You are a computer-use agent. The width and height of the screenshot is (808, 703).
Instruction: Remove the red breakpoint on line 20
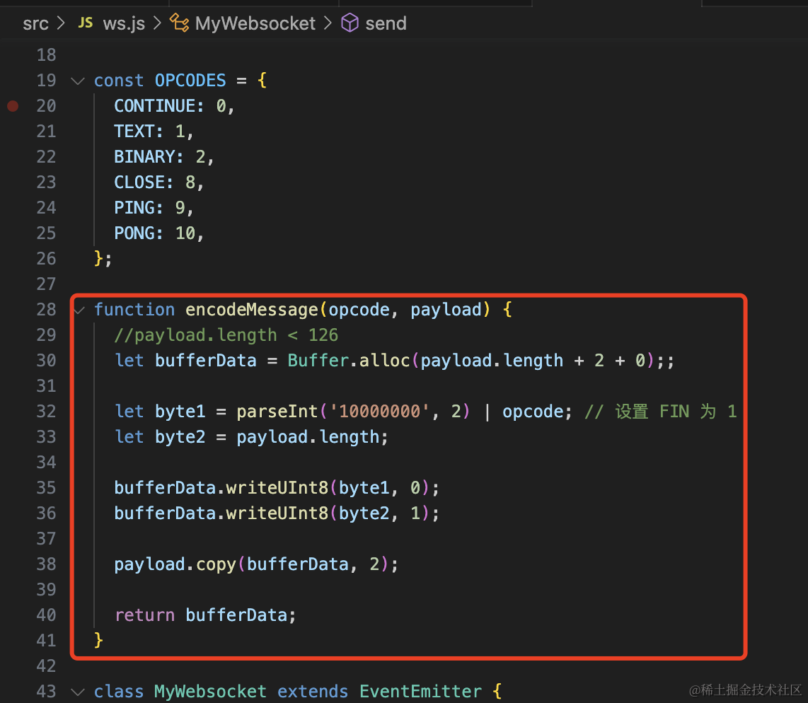pos(13,106)
